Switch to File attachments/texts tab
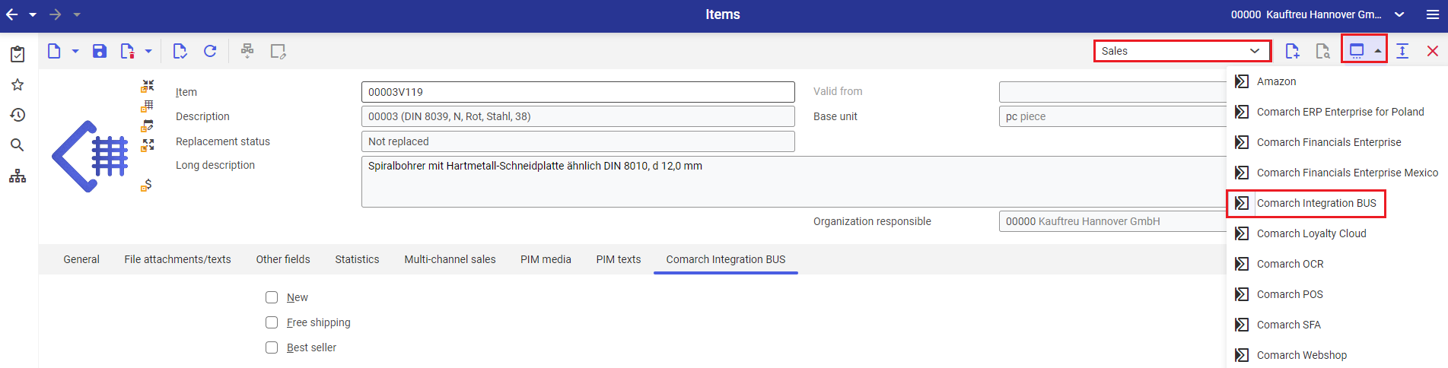The width and height of the screenshot is (1448, 368). (177, 259)
